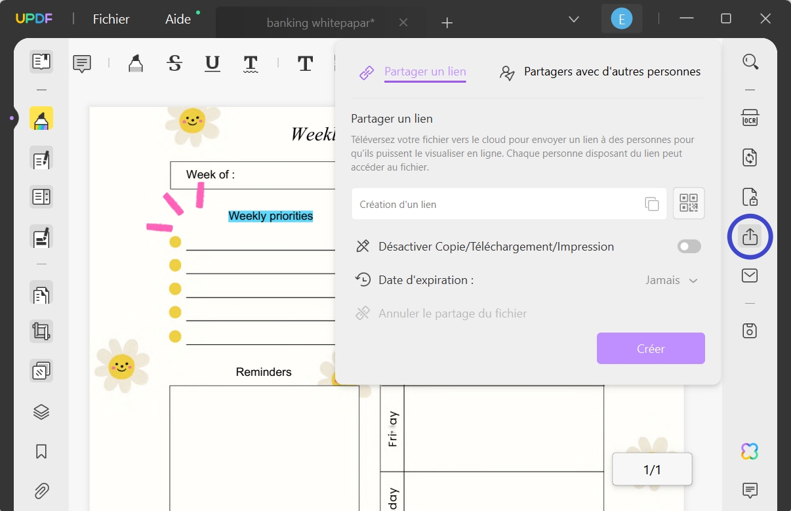
Task: Click the send by email envelope icon
Action: pos(750,276)
